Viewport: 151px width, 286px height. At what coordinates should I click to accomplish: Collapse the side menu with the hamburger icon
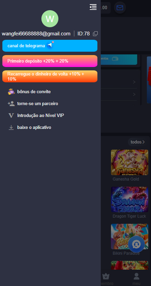click(x=93, y=7)
